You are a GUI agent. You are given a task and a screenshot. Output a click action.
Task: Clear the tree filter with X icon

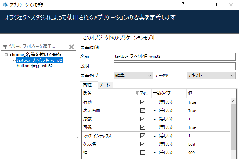click(x=72, y=47)
